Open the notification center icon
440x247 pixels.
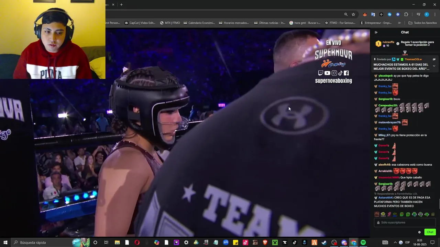(432, 243)
